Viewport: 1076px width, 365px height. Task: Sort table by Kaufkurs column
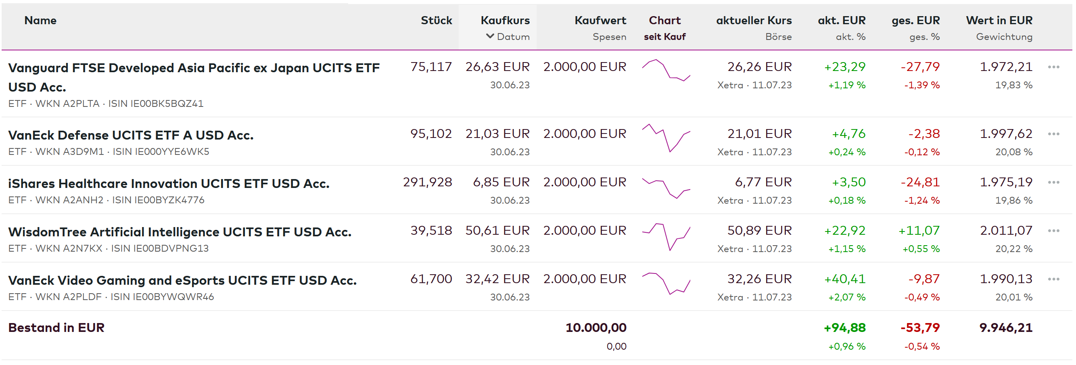pyautogui.click(x=505, y=21)
